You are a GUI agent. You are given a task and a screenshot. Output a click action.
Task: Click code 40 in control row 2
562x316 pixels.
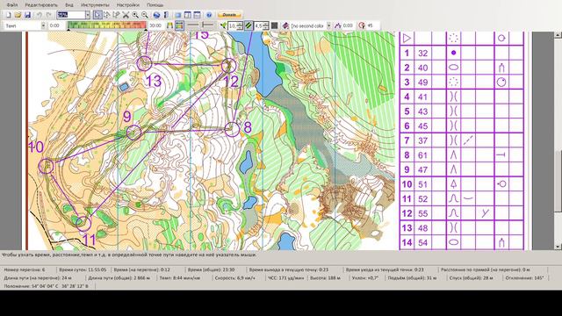pos(423,68)
